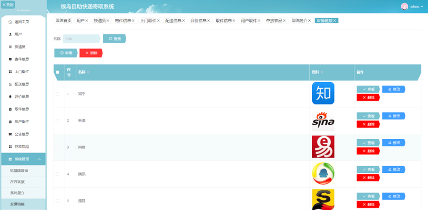This screenshot has height=210, width=428.
Task: Click the grid icon beside 存放物品 in sidebar
Action: coord(10,147)
